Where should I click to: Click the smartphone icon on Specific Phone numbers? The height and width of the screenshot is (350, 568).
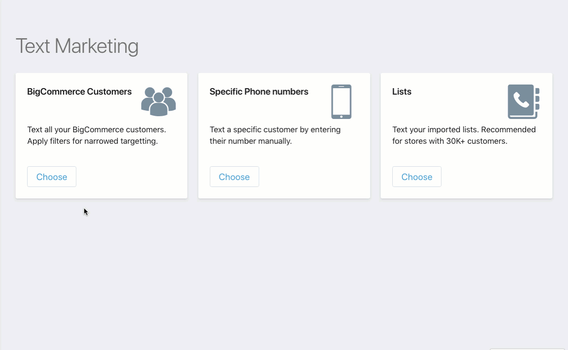[341, 102]
